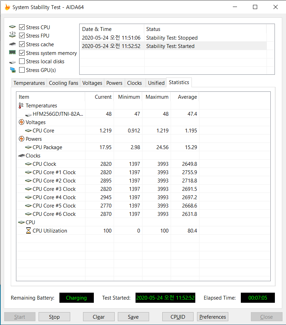Click the lightning icon in Powers row
This screenshot has height=325, width=286.
point(21,139)
